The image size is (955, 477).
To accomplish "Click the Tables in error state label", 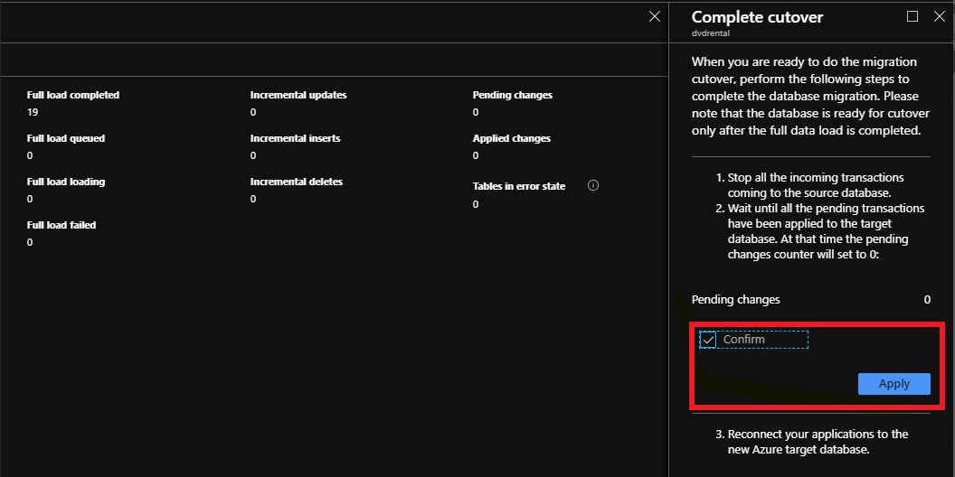I will pyautogui.click(x=519, y=186).
